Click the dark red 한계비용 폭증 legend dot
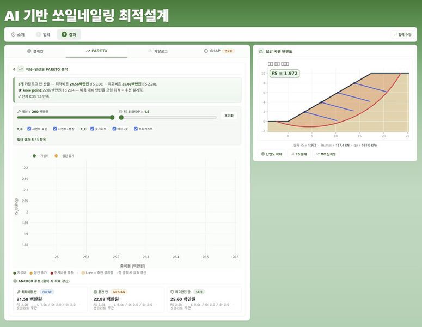The width and height of the screenshot is (422, 327). click(52, 273)
